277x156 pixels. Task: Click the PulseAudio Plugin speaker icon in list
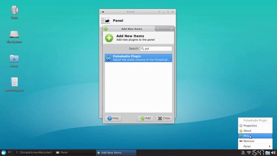[x=109, y=58]
